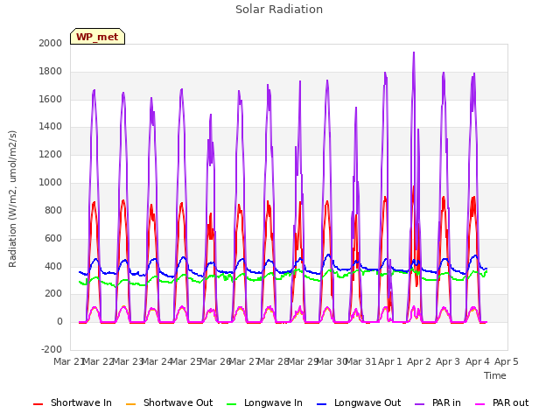Toggle Longwave In legend entry

[264, 402]
